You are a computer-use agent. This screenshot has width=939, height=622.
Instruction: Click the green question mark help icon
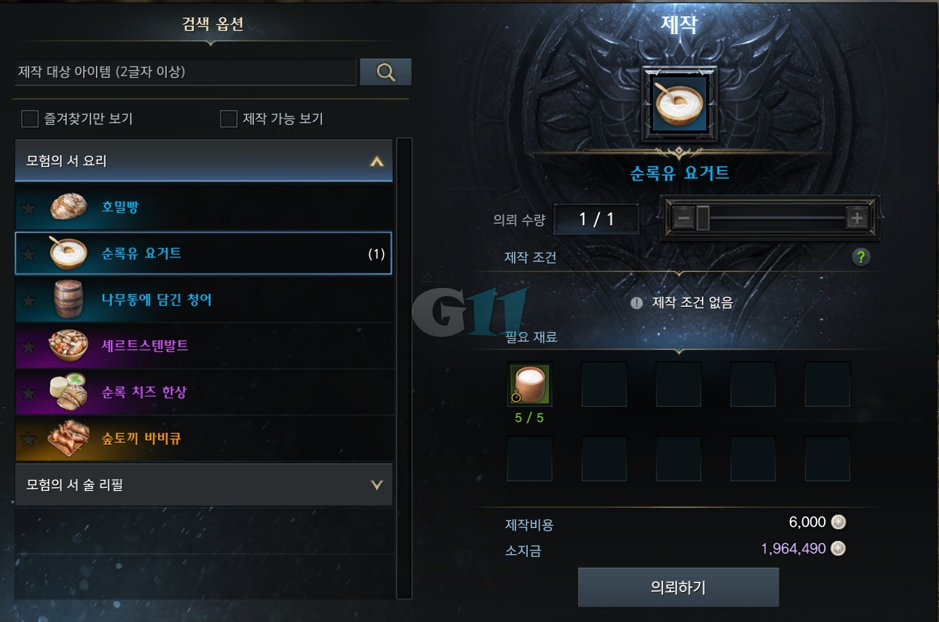[x=861, y=257]
